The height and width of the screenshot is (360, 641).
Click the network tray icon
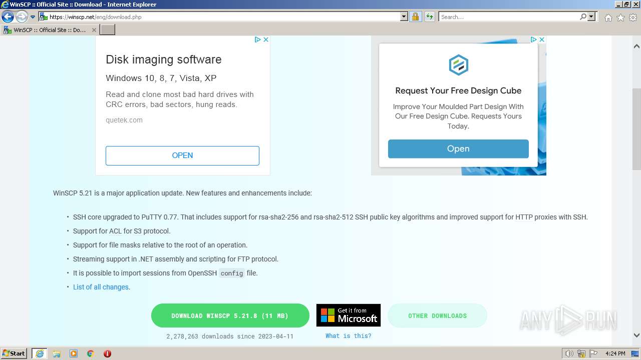tap(581, 353)
